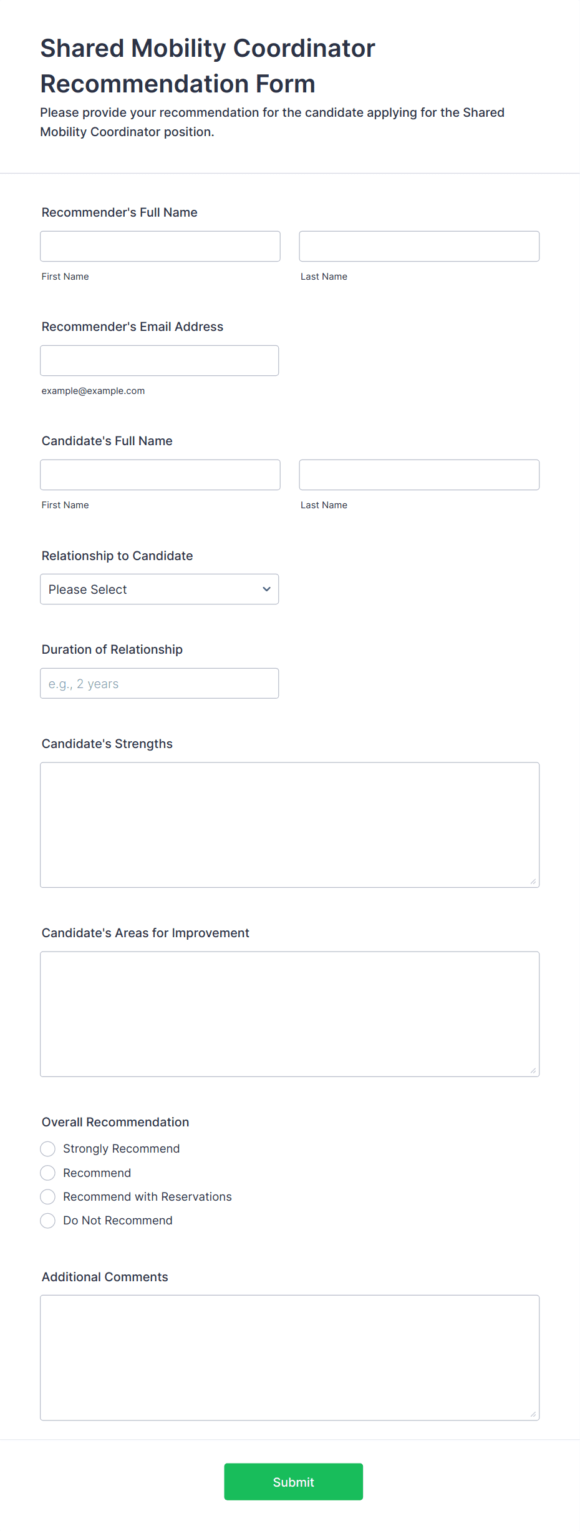This screenshot has width=580, height=1531.
Task: Focus the Additional Comments text area
Action: (289, 1358)
